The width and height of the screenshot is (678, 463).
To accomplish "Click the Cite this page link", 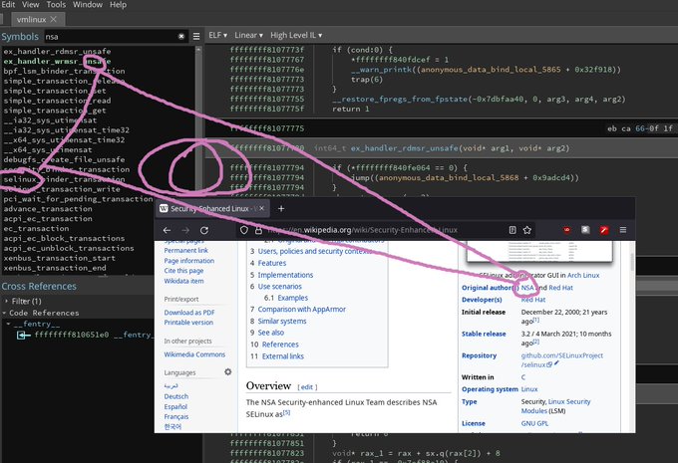I will click(183, 271).
